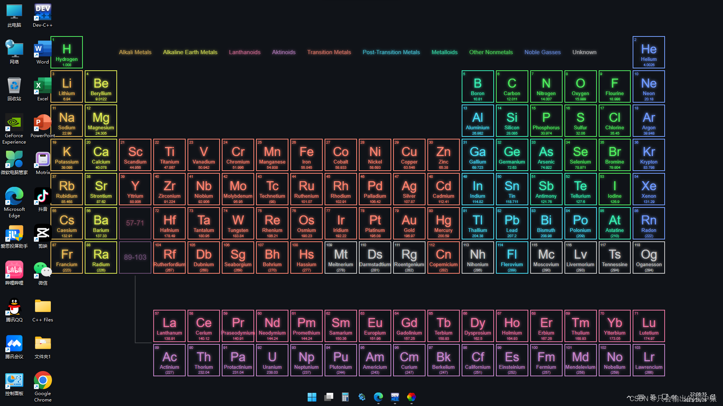This screenshot has width=723, height=406.
Task: Click the Oganesson element tile
Action: point(648,258)
